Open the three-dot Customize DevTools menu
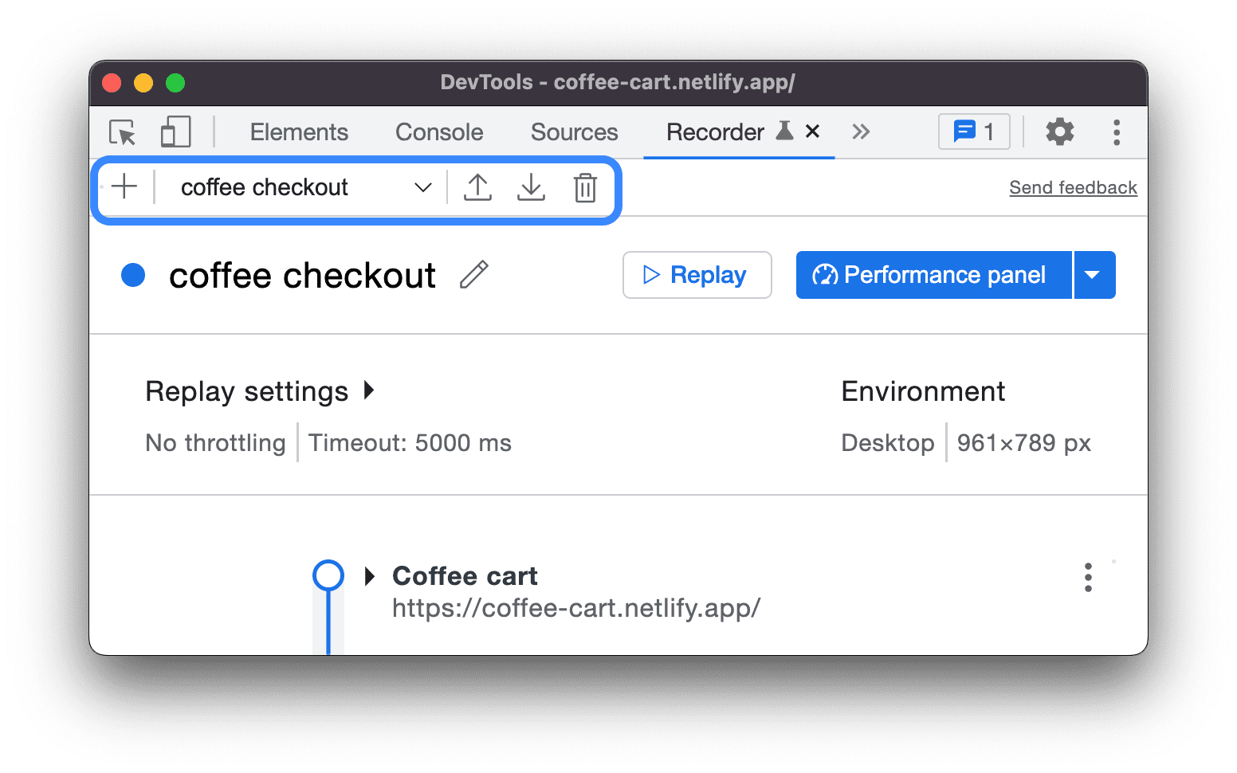Image resolution: width=1237 pixels, height=773 pixels. click(x=1116, y=132)
